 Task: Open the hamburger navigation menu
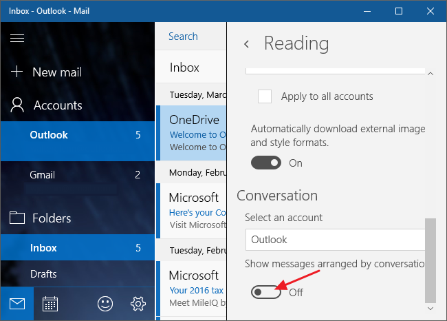[17, 38]
